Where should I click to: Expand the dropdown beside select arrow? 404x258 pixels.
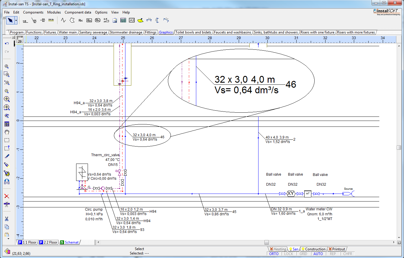16,20
